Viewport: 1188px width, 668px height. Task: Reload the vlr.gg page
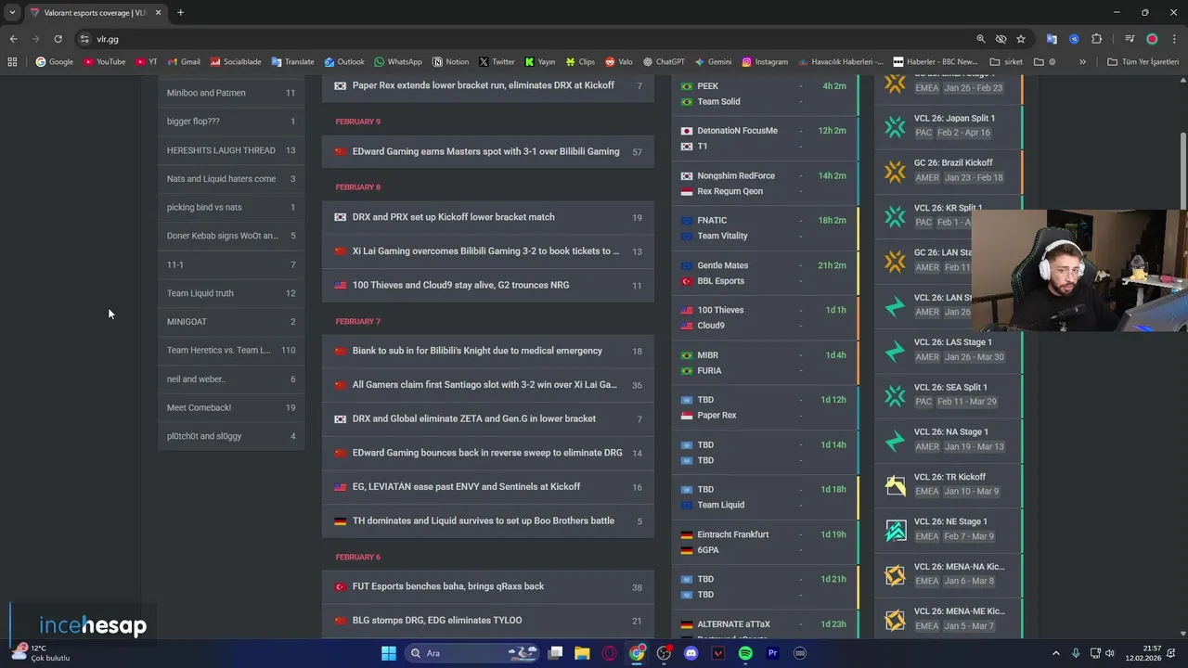(58, 39)
